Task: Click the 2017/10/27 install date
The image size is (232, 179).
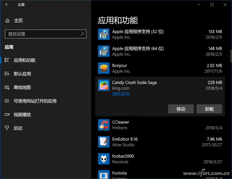Action: [x=212, y=145]
